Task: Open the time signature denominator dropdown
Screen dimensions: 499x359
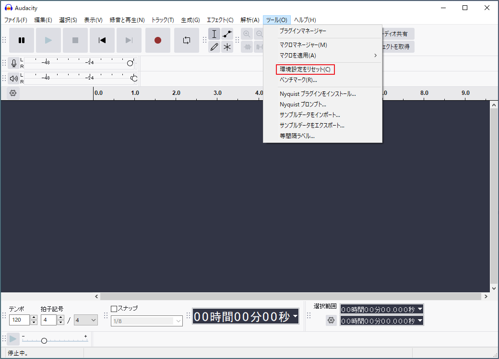Action: coord(86,320)
